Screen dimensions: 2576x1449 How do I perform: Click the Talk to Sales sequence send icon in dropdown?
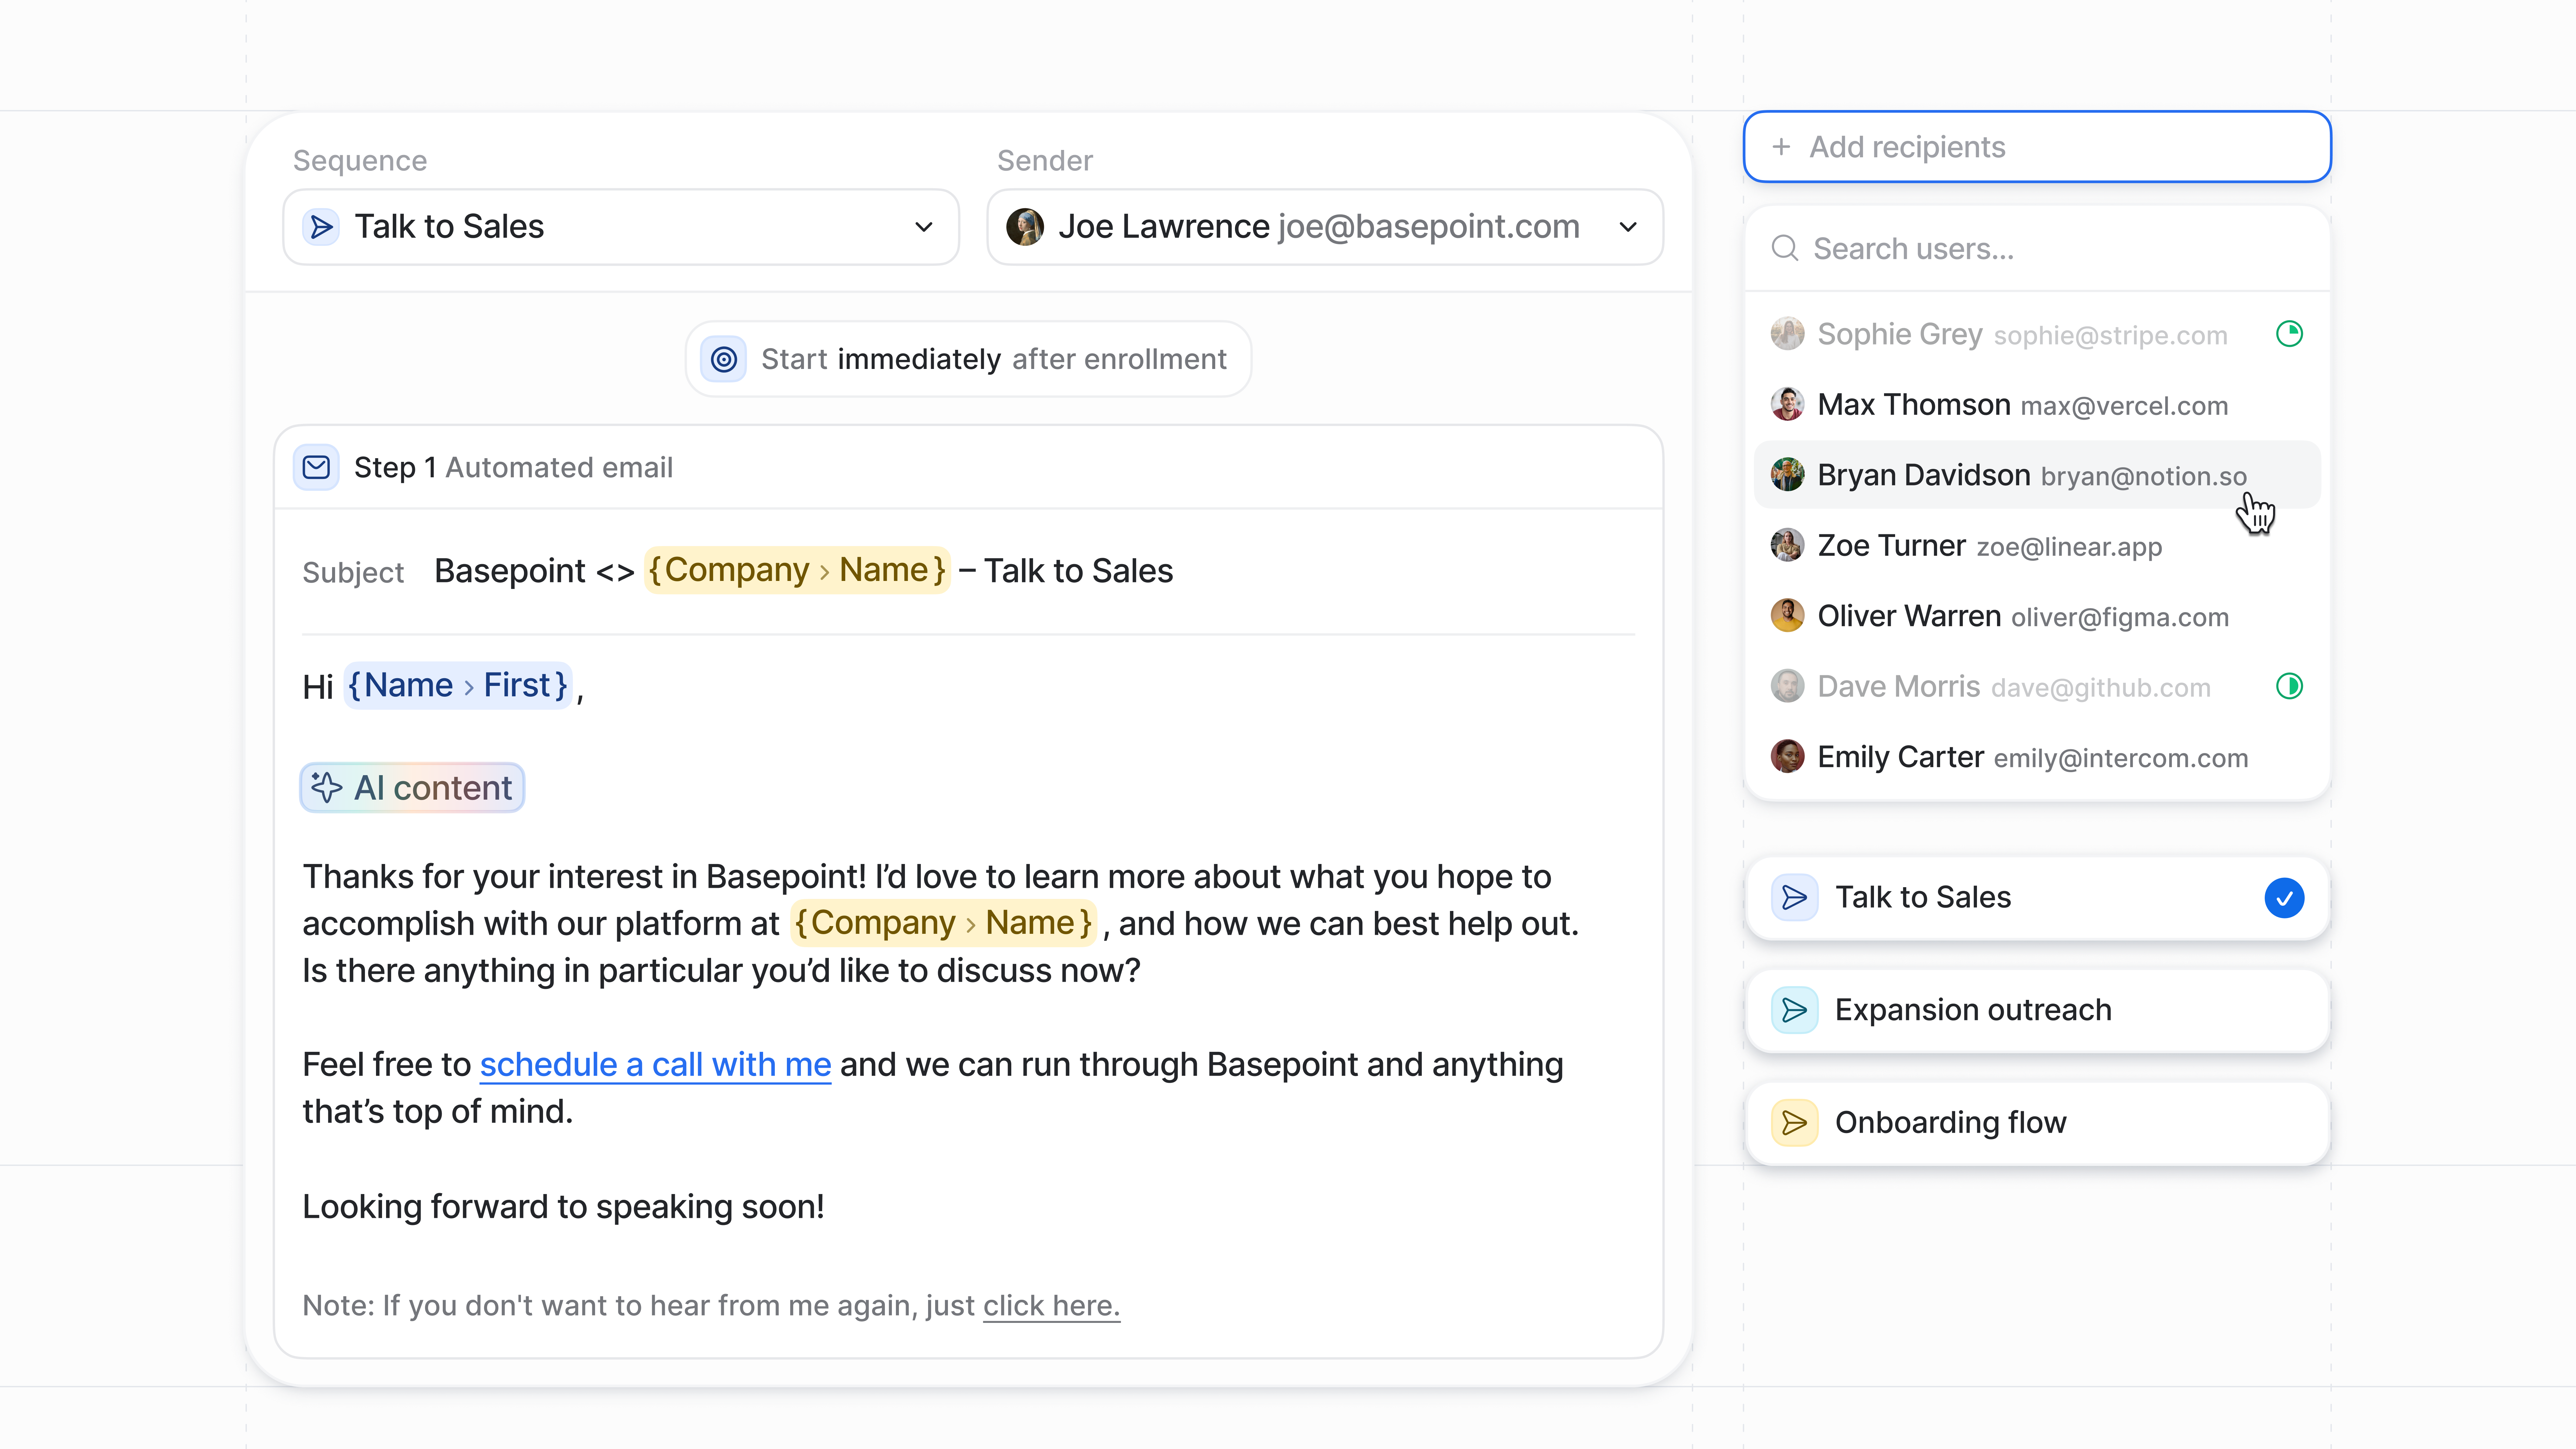pos(321,227)
